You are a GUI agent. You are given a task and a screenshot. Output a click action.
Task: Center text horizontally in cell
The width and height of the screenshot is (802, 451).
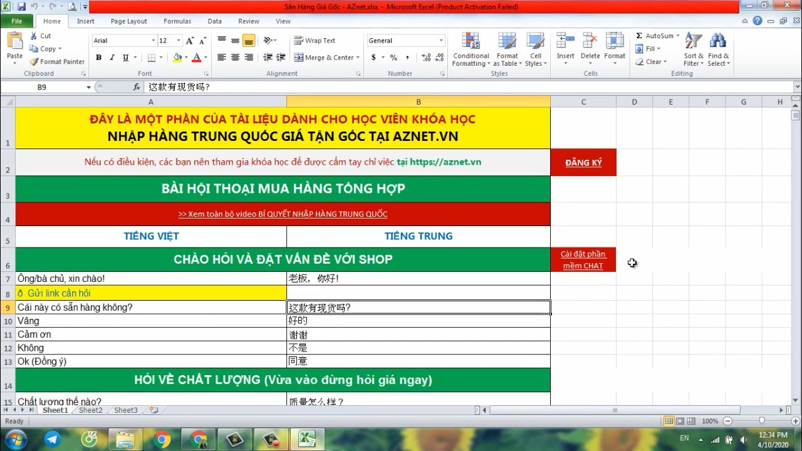[x=235, y=58]
